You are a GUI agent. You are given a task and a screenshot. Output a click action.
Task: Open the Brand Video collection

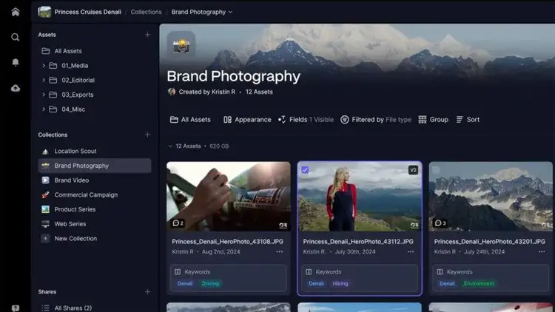point(72,180)
